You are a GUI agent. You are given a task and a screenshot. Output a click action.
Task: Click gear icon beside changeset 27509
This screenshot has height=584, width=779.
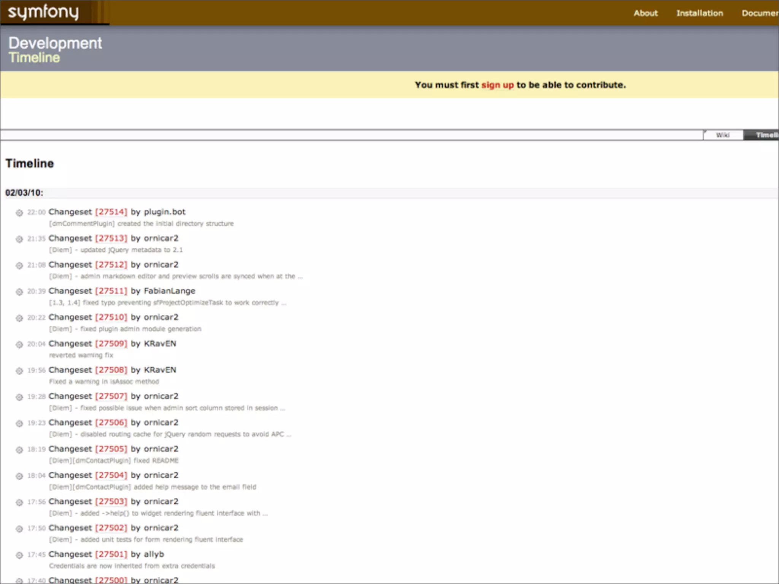(x=19, y=344)
